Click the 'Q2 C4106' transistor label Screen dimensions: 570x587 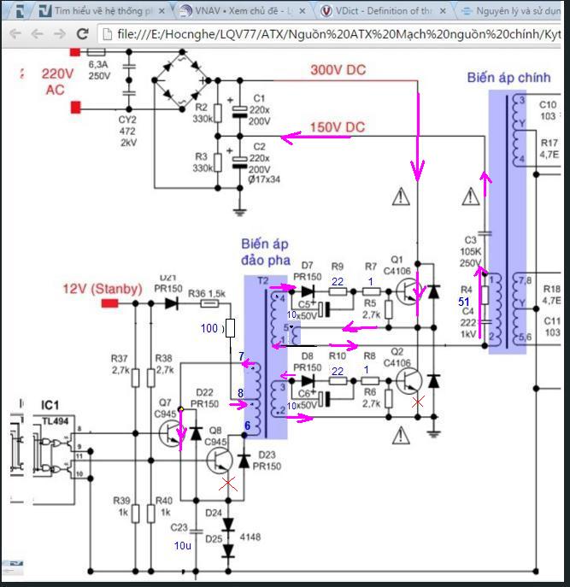point(397,357)
